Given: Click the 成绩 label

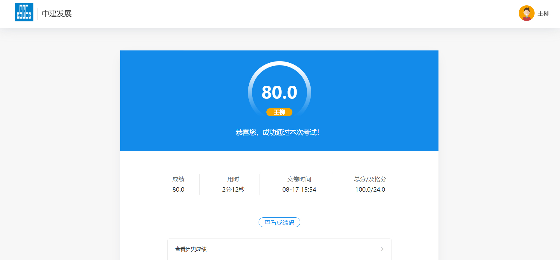Looking at the screenshot, I should [178, 179].
